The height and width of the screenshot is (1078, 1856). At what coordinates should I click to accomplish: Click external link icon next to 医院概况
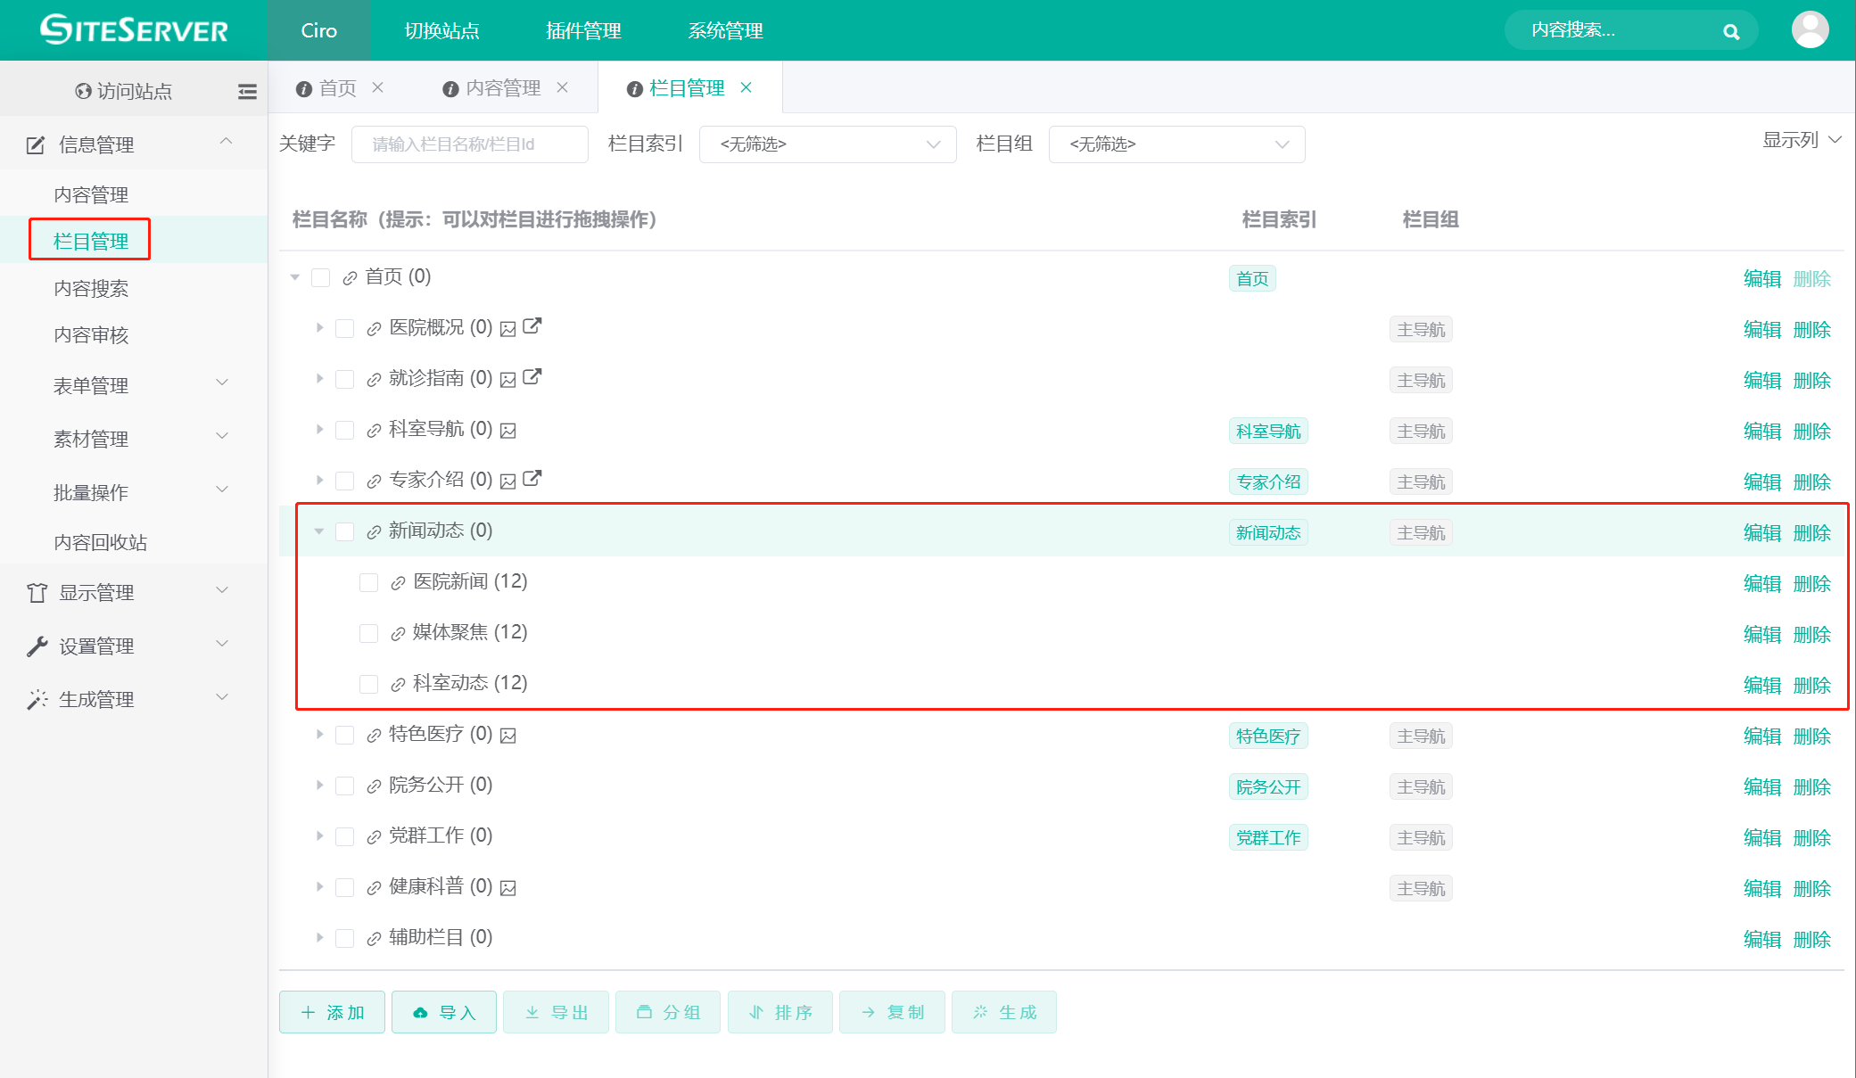[x=532, y=326]
